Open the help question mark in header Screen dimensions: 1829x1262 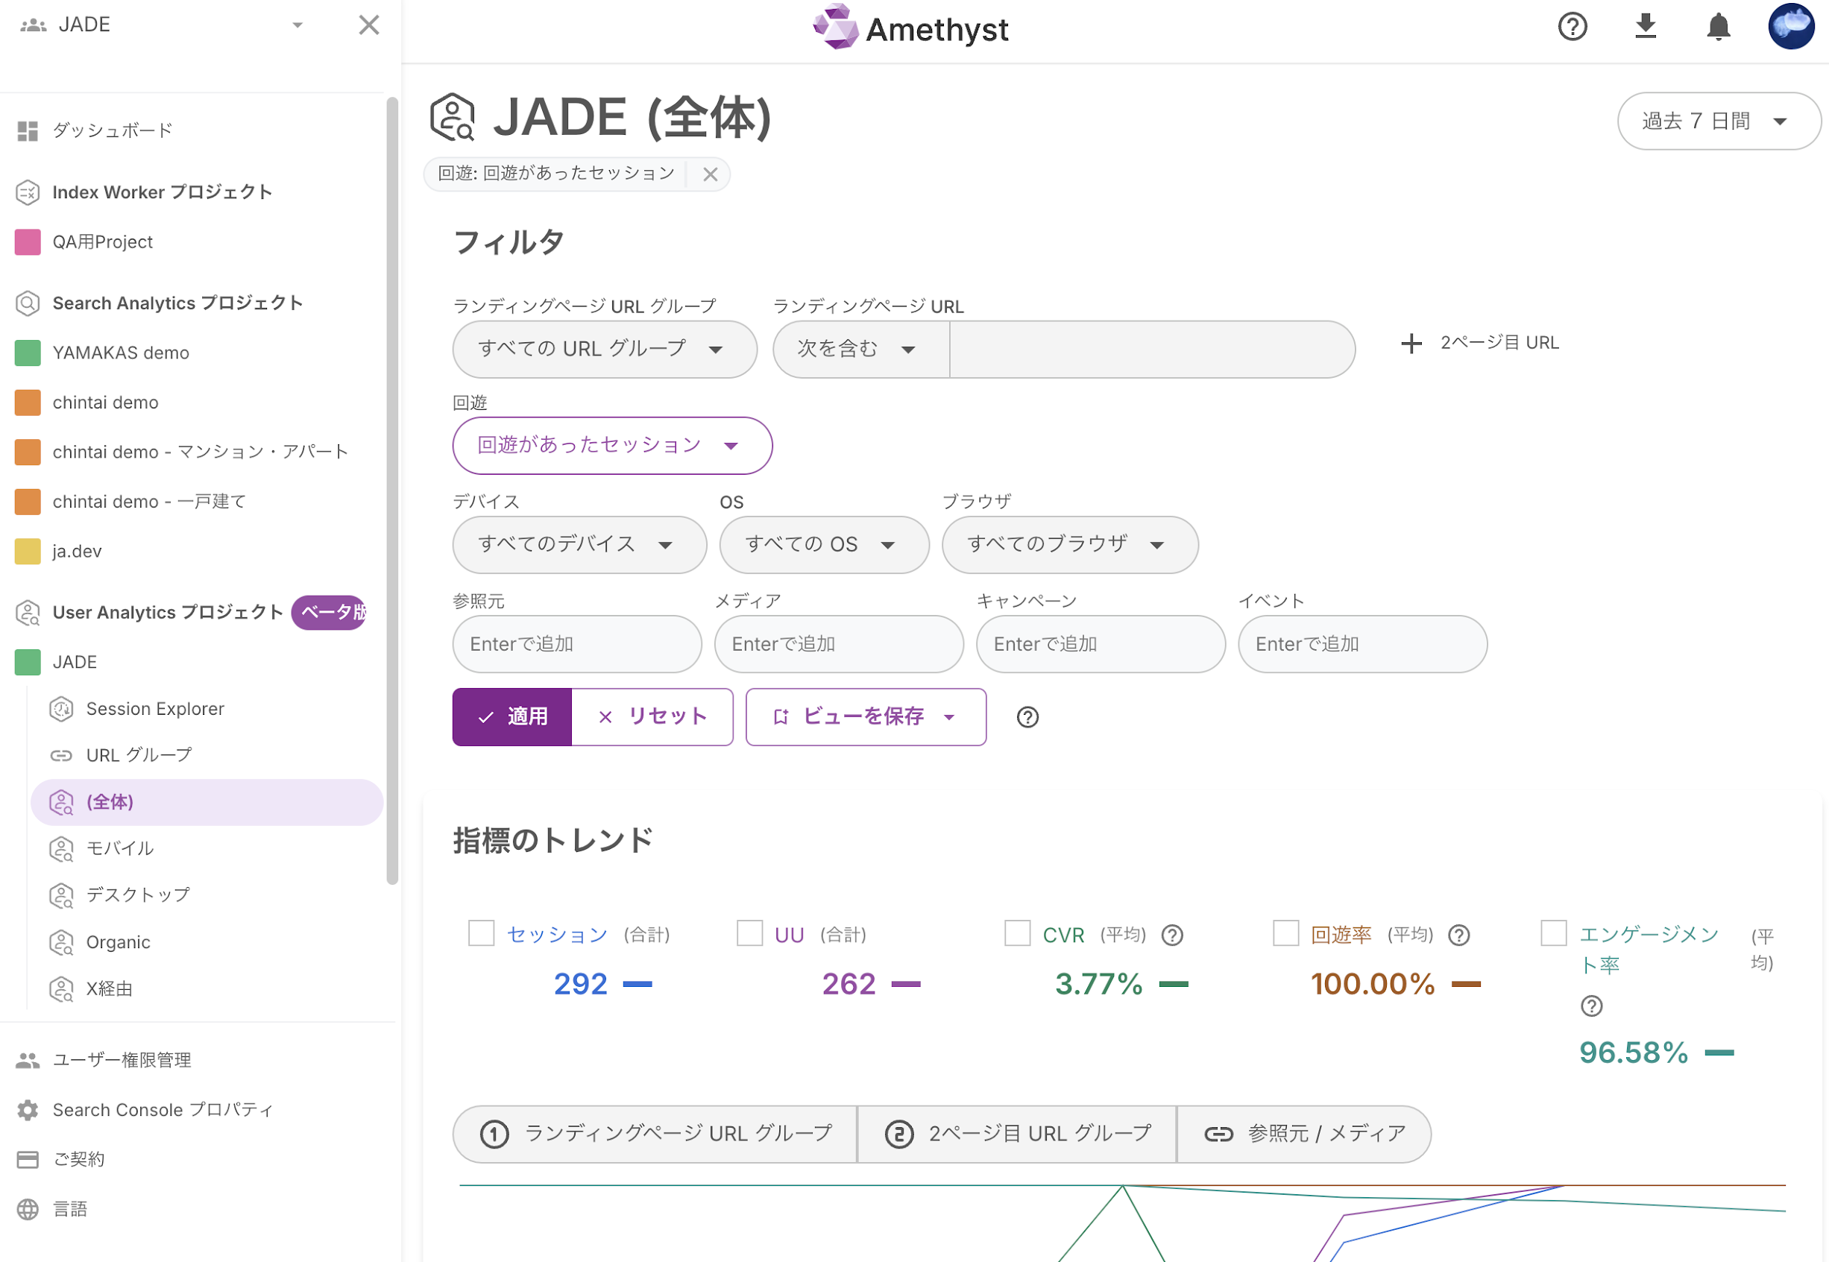pyautogui.click(x=1571, y=27)
